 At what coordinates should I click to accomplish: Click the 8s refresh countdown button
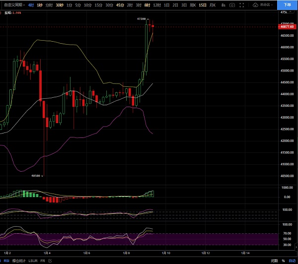(x=223, y=4)
